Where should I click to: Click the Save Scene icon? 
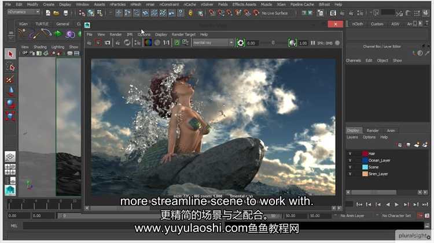pos(65,13)
